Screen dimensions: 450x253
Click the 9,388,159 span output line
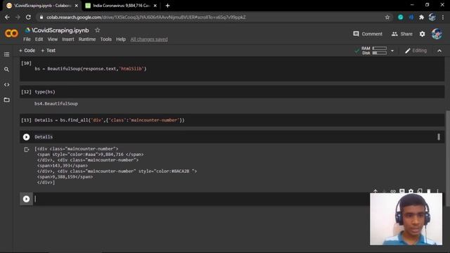(x=65, y=176)
